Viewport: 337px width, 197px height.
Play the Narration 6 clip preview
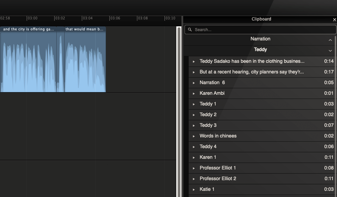[x=194, y=83]
